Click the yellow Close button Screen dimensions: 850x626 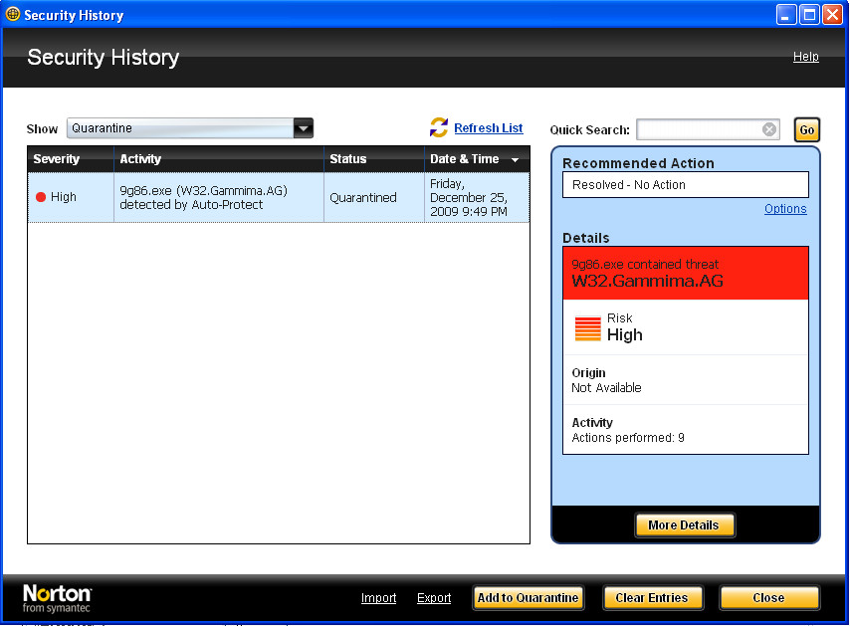768,598
